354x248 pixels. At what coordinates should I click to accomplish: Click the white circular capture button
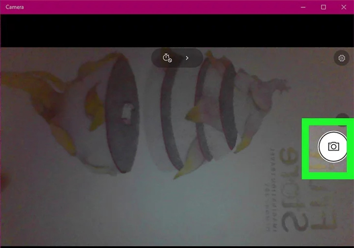pyautogui.click(x=333, y=146)
